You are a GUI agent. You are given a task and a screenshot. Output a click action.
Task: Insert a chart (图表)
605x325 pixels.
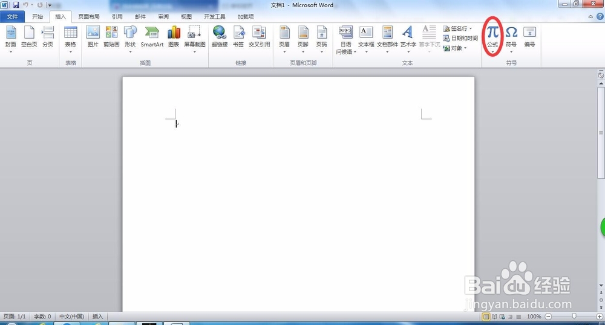(174, 37)
